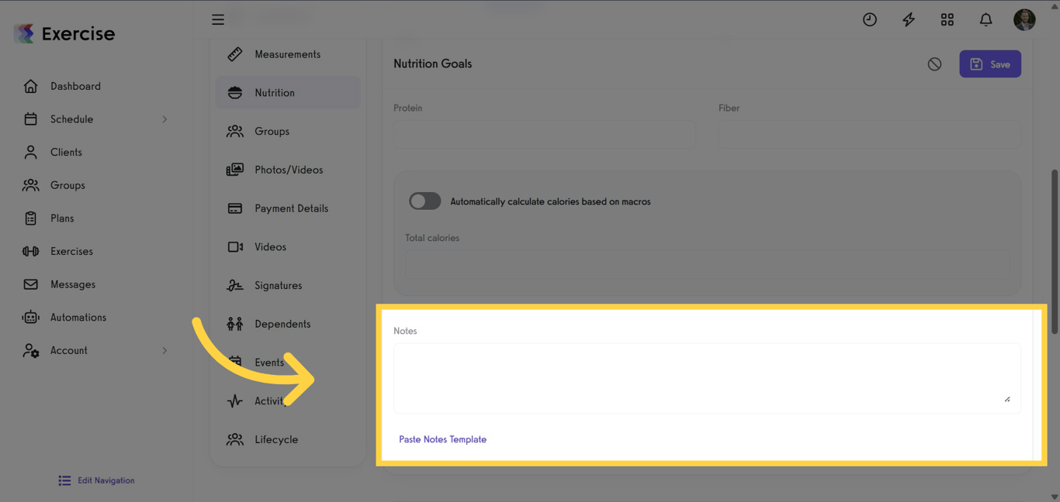Screen dimensions: 1060x502
Task: Open the notifications bell
Action: pyautogui.click(x=986, y=19)
